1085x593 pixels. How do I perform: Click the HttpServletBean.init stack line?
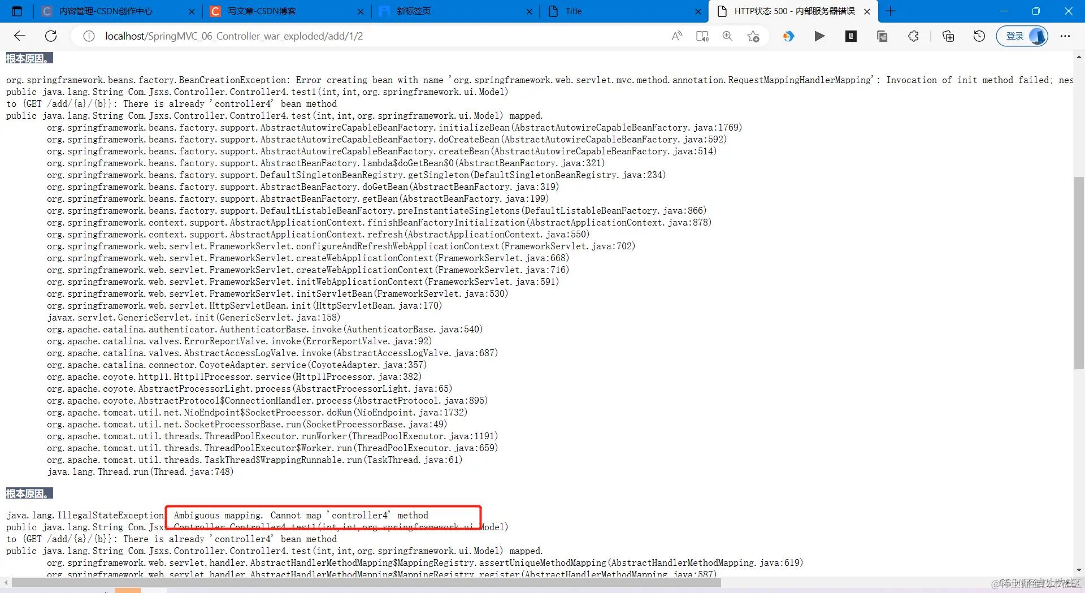[245, 305]
